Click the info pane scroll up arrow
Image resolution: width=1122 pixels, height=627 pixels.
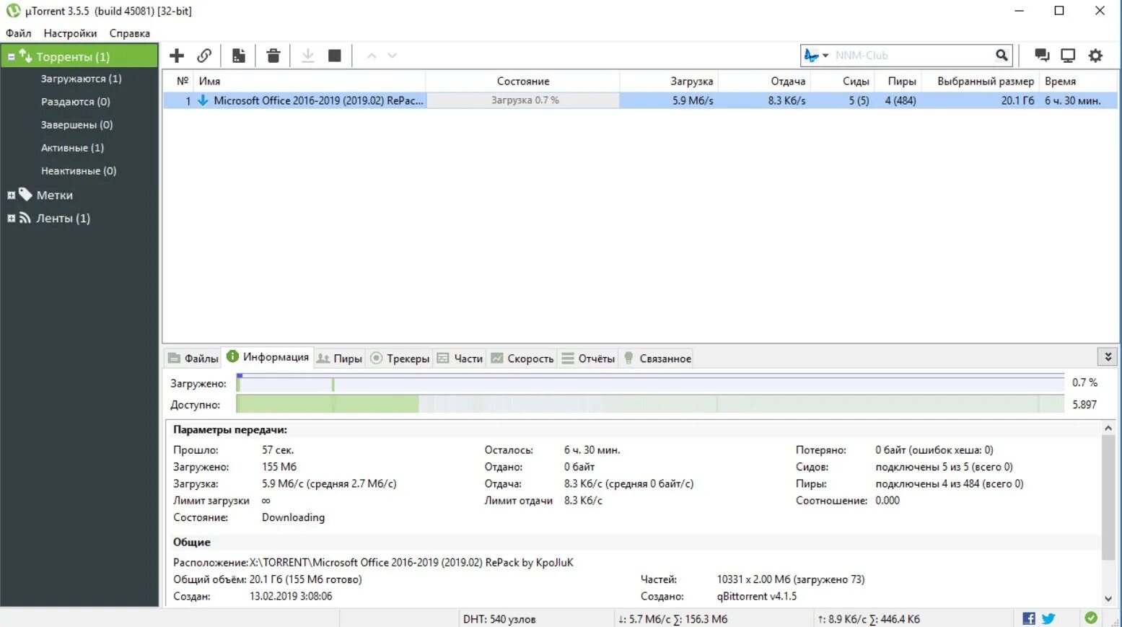(x=1108, y=429)
